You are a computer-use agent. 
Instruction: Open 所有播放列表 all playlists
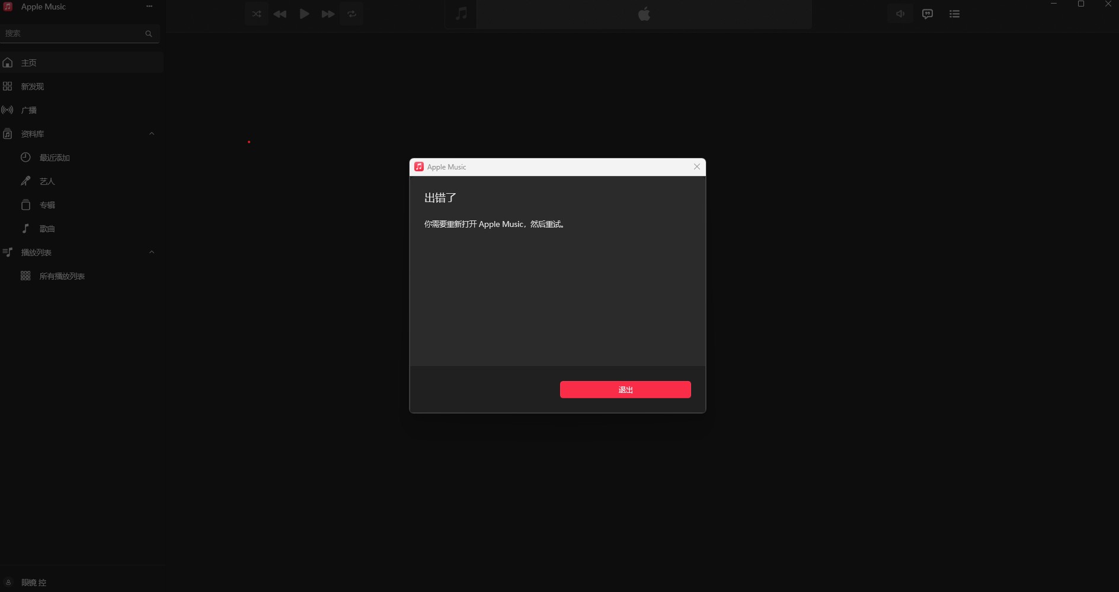[x=82, y=276]
